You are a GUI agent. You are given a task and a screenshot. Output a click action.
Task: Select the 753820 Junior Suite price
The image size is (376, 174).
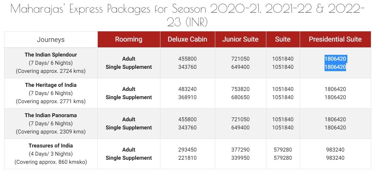(x=240, y=89)
